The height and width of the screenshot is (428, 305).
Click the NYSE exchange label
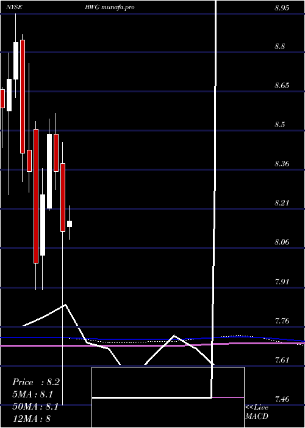point(14,7)
